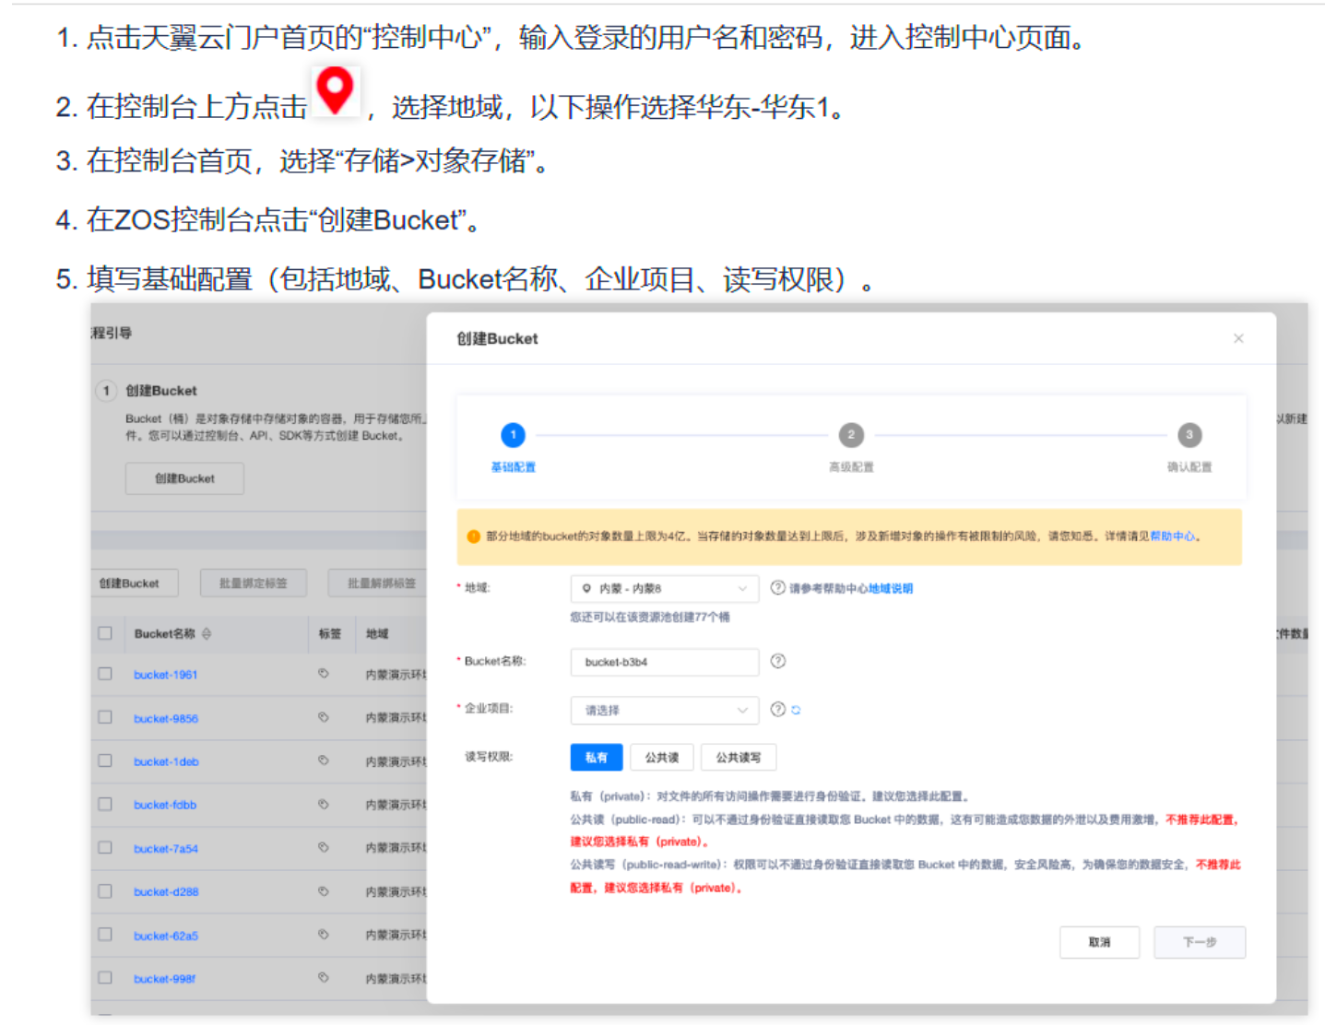
Task: Select all buckets via header checkbox
Action: pyautogui.click(x=104, y=631)
